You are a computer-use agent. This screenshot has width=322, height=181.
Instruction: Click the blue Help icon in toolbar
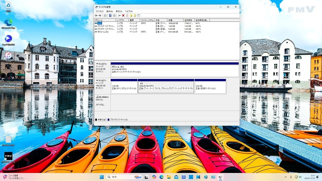tap(110, 15)
